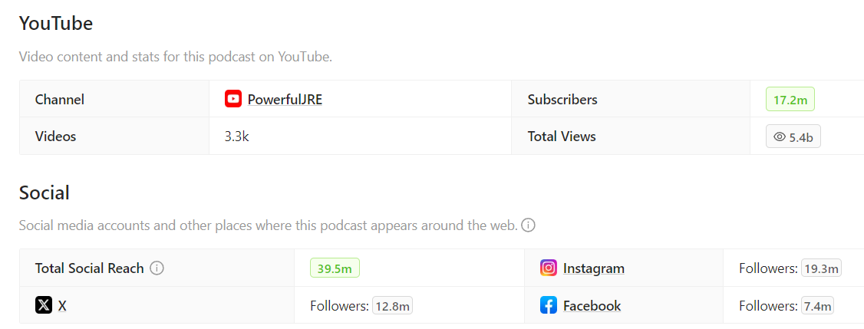Viewport: 864px width, 329px height.
Task: Open the Facebook page link
Action: coord(592,305)
